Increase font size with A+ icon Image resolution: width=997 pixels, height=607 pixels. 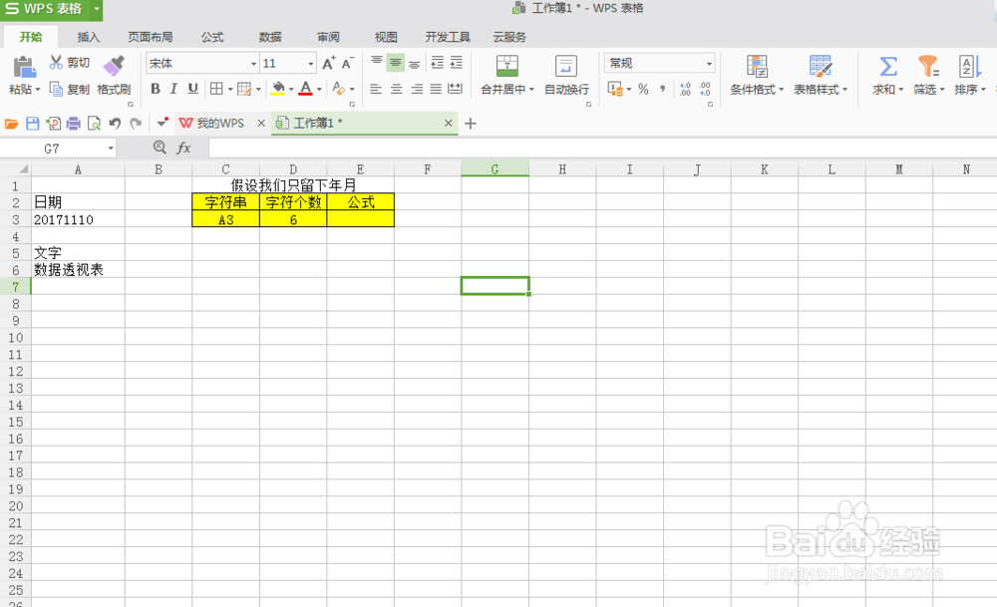(328, 63)
